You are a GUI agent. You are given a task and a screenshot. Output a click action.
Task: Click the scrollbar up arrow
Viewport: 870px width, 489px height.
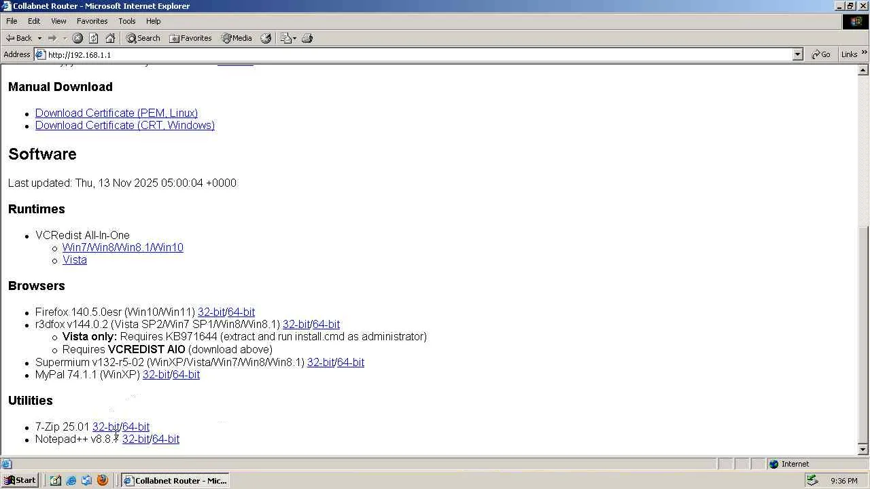click(864, 70)
